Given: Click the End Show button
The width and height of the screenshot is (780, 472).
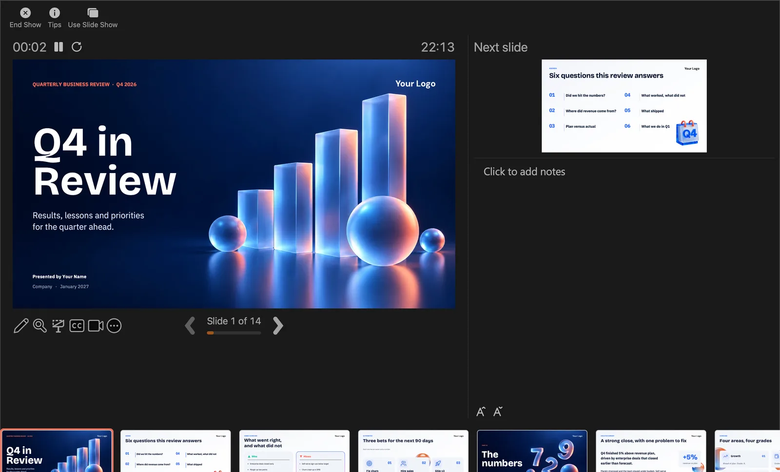Looking at the screenshot, I should click(25, 18).
